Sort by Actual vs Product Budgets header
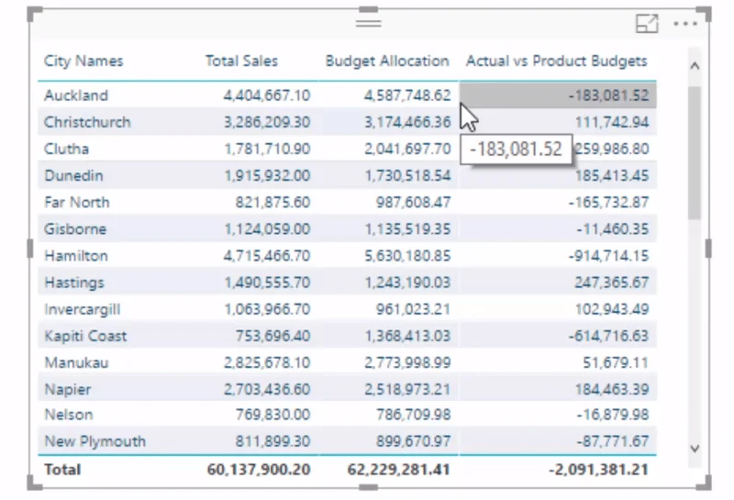 click(x=557, y=61)
